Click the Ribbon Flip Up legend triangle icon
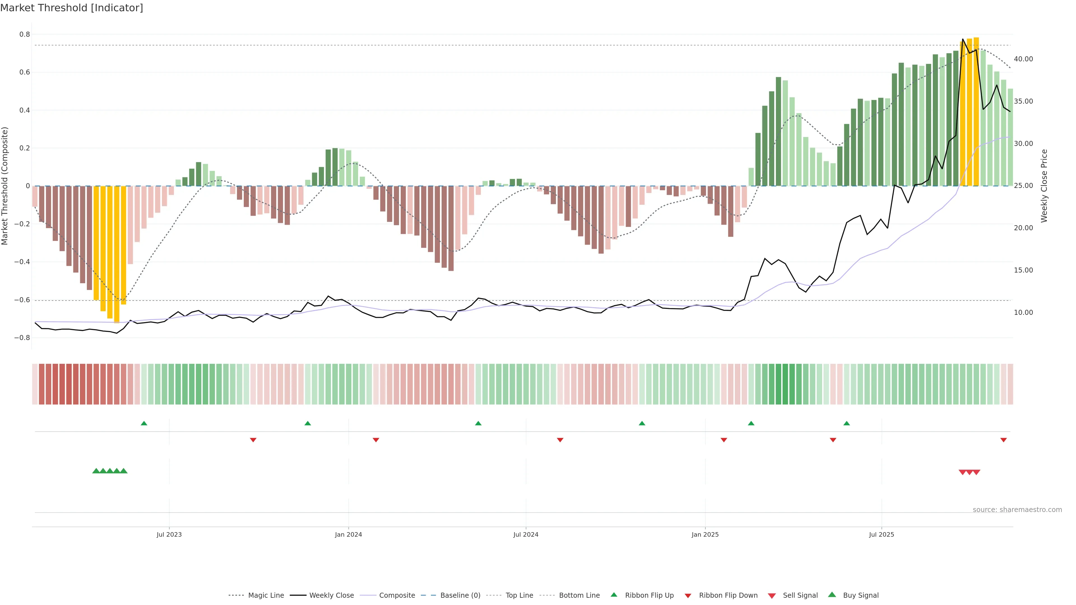Image resolution: width=1076 pixels, height=605 pixels. pyautogui.click(x=614, y=595)
